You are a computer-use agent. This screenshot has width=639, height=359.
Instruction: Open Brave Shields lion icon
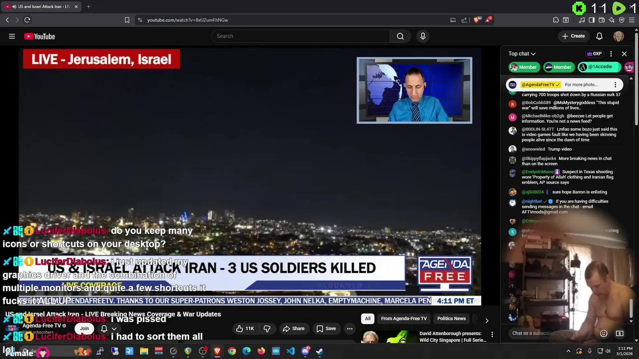[477, 20]
